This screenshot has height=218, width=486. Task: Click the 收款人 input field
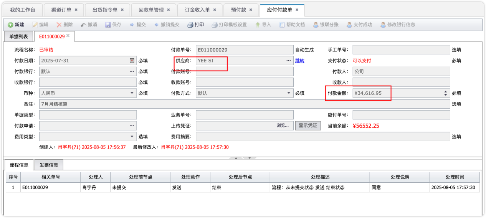(402, 82)
